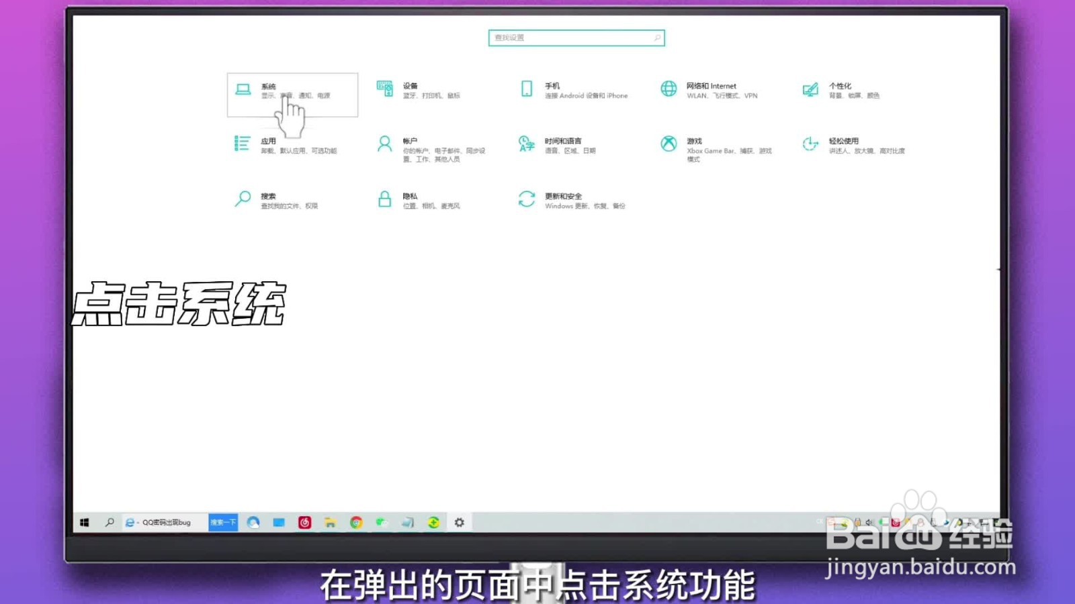The width and height of the screenshot is (1075, 604).
Task: Click the Start menu button
Action: pyautogui.click(x=85, y=522)
